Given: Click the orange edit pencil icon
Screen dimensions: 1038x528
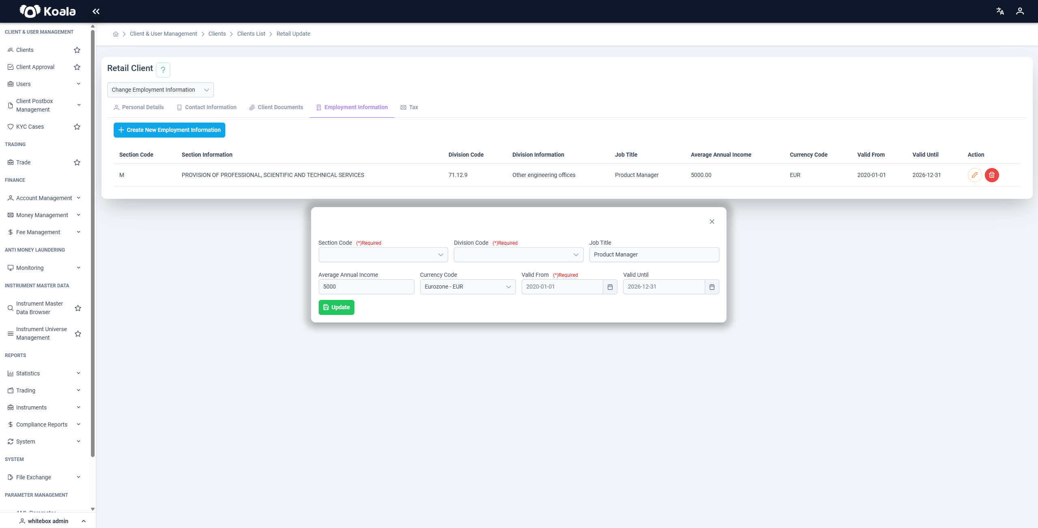Looking at the screenshot, I should point(974,175).
